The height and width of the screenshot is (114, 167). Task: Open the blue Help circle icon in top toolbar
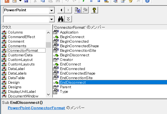click(x=147, y=1)
